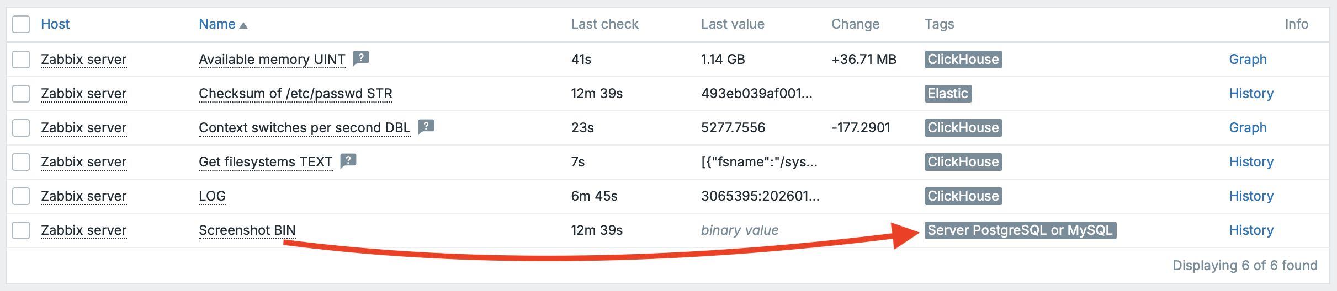Open the Get filesystems TEXT item name
Image resolution: width=1337 pixels, height=291 pixels.
coord(265,162)
